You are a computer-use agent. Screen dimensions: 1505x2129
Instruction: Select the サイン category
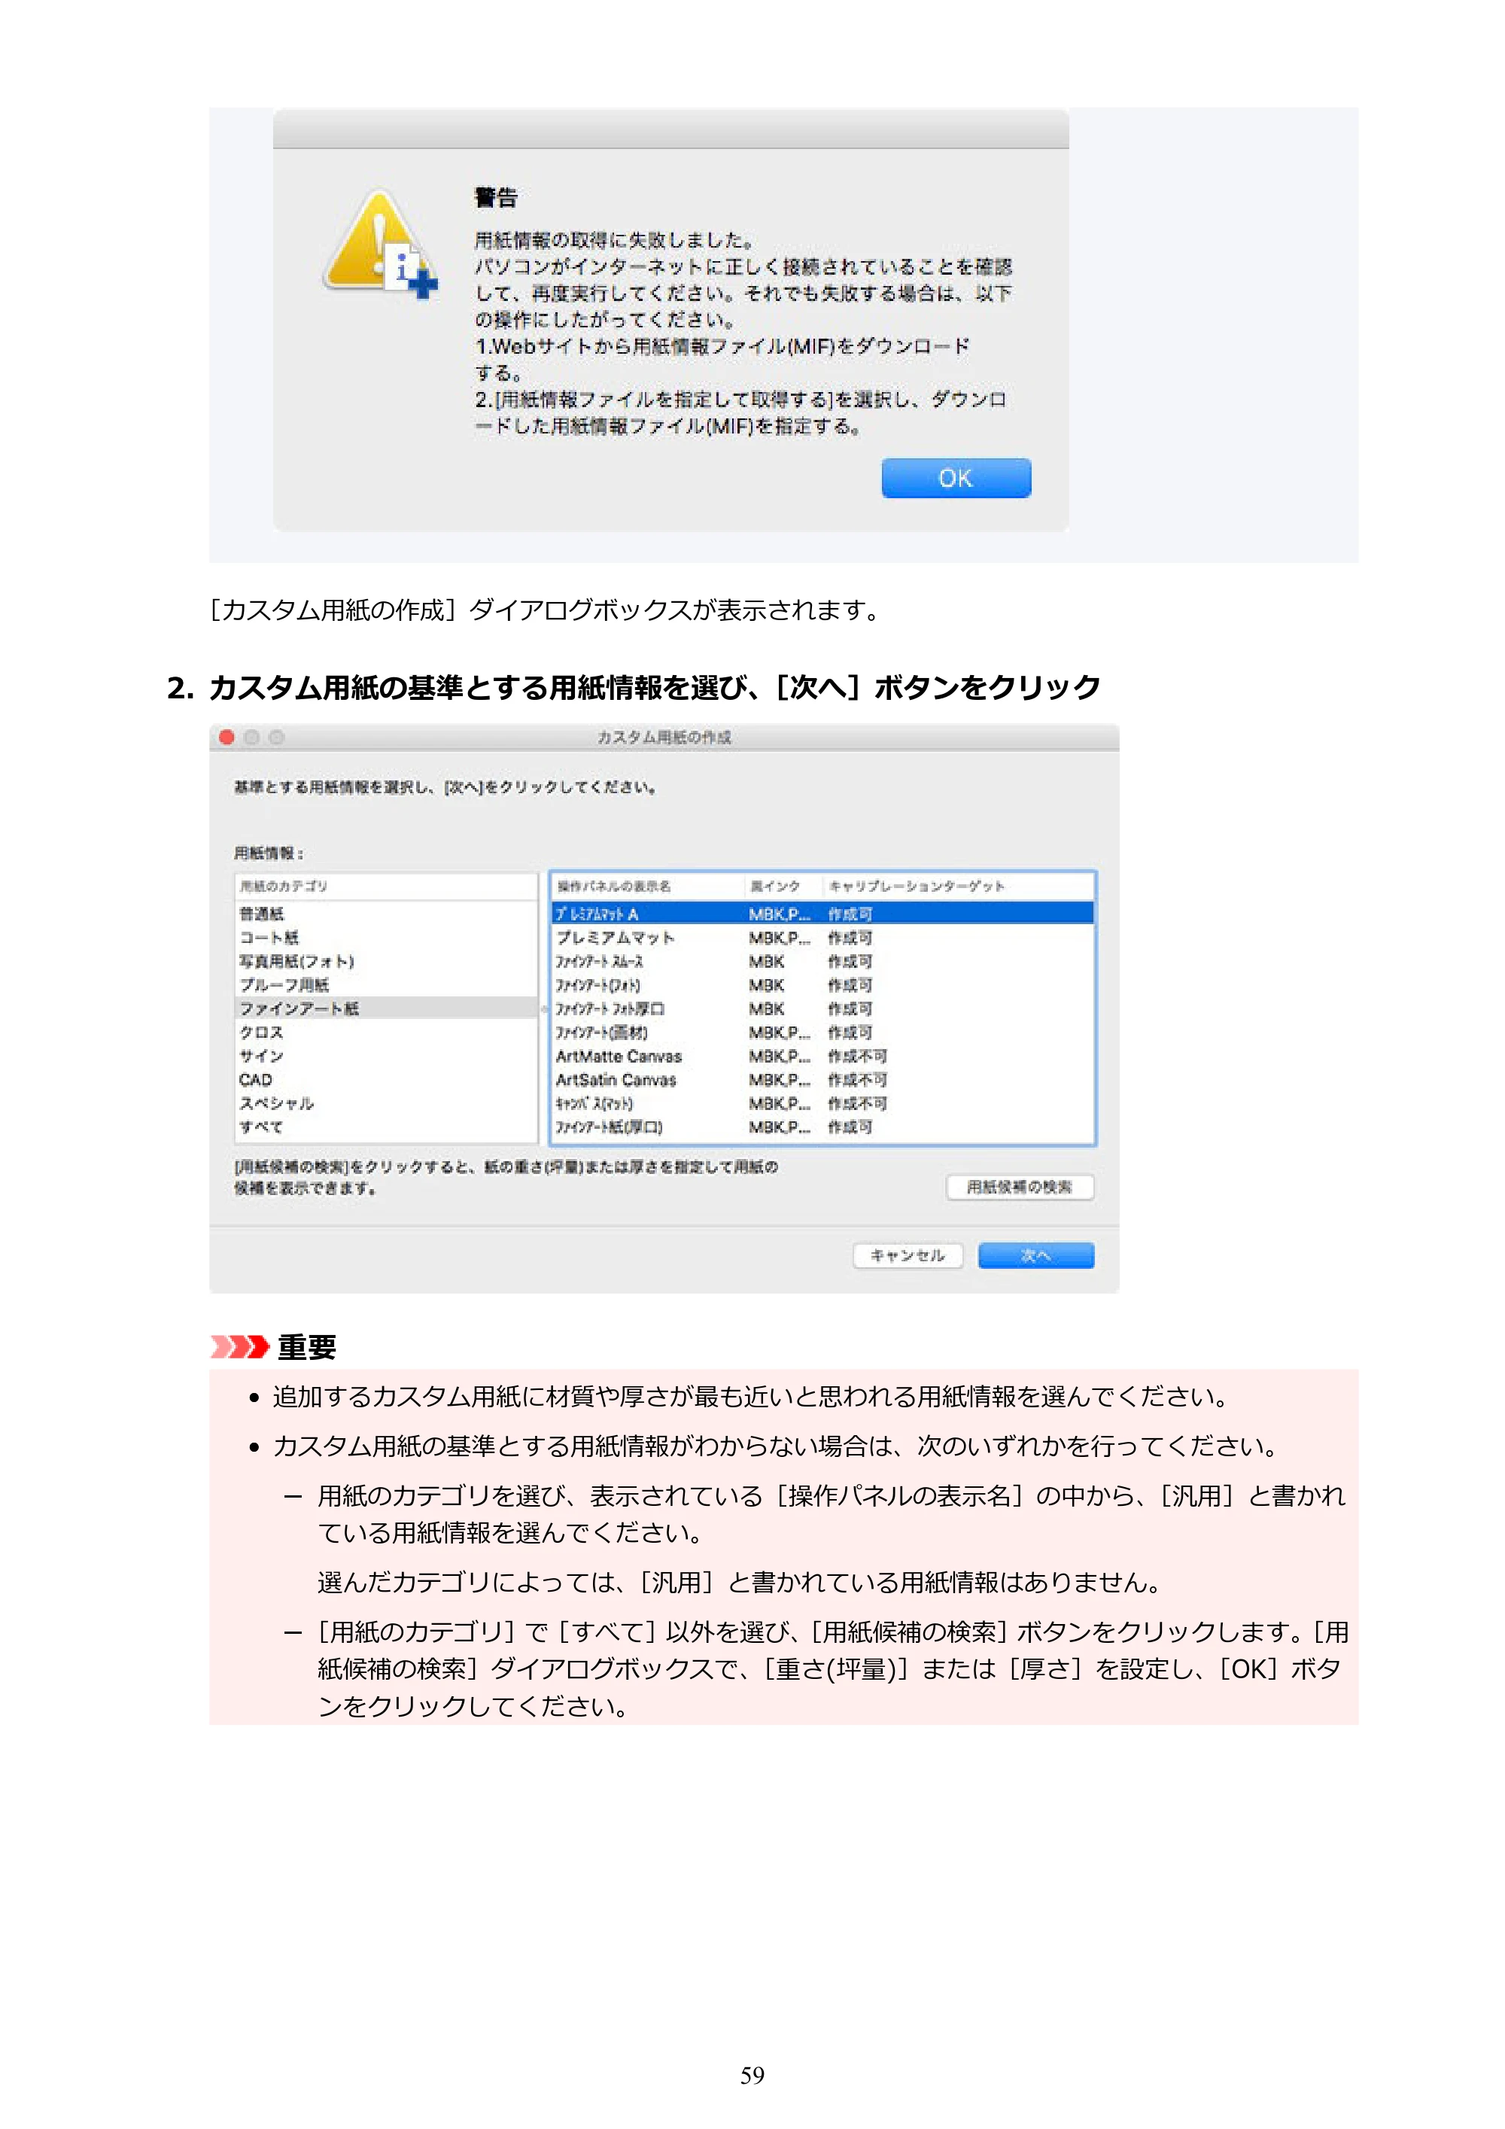pos(386,1055)
